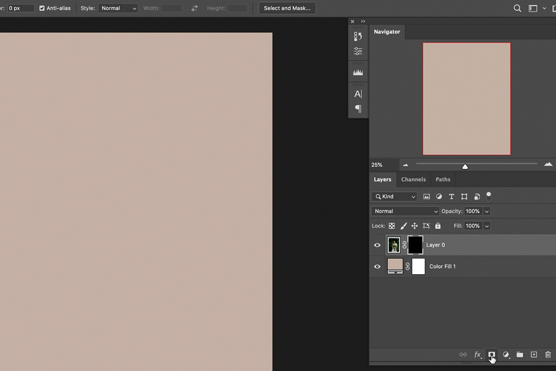The image size is (556, 371).
Task: Add a layer mask to selected layer
Action: pyautogui.click(x=492, y=354)
